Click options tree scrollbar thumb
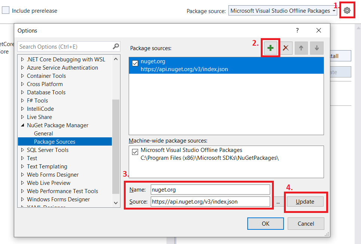The width and height of the screenshot is (361, 244). 116,147
